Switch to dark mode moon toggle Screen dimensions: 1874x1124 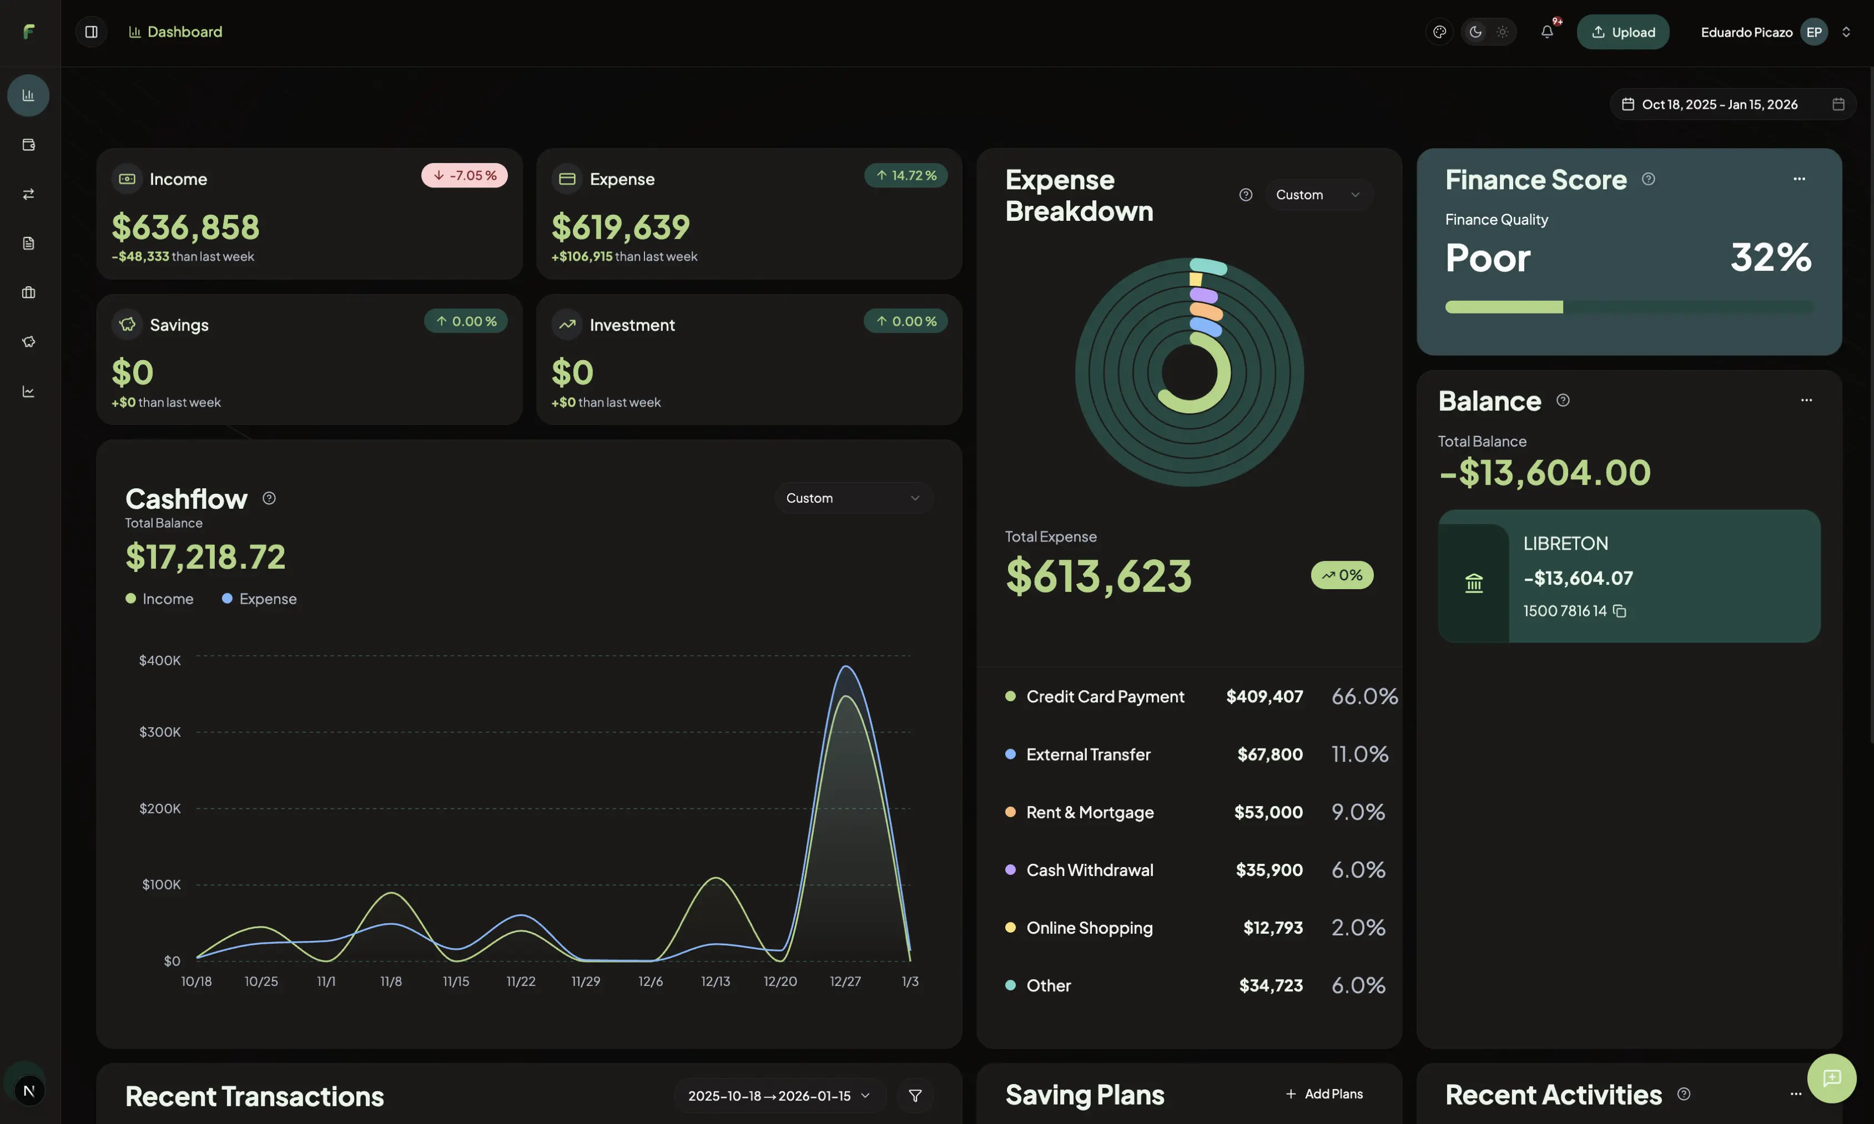(1475, 32)
